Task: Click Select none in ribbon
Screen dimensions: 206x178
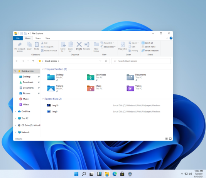Action: [x=149, y=47]
